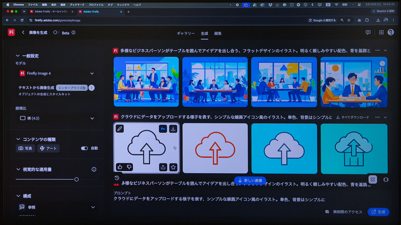Open Chrome downloads icon in the toolbar
Viewport: 401px width, 225px height.
378,20
